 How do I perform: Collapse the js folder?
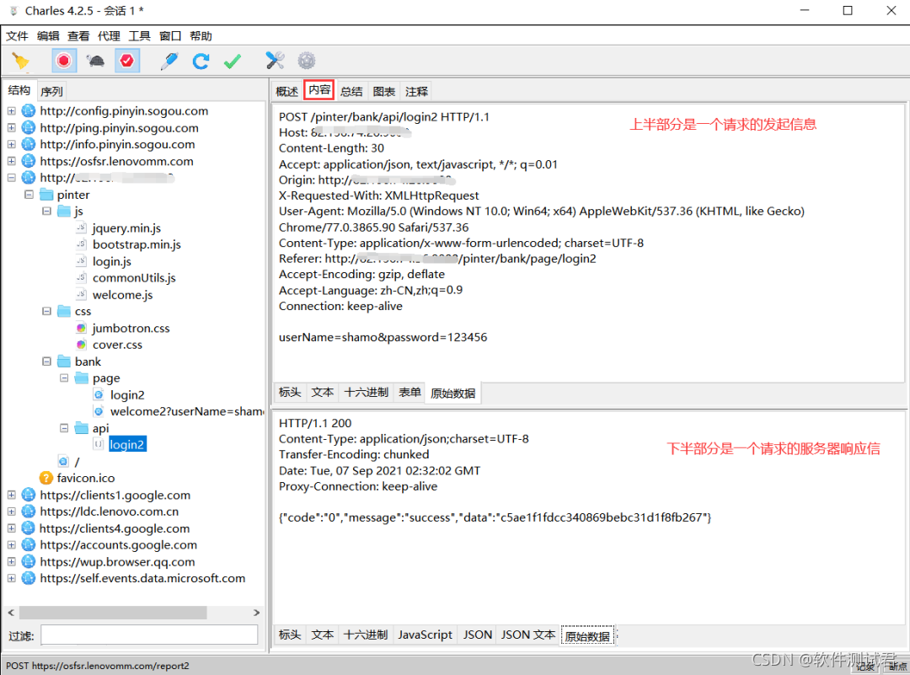coord(47,212)
